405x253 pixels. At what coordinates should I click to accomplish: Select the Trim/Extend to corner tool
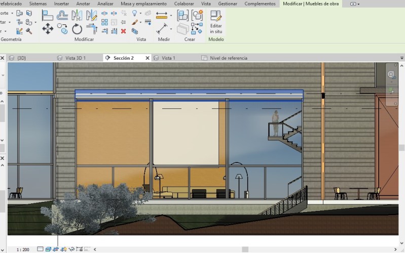(92, 28)
